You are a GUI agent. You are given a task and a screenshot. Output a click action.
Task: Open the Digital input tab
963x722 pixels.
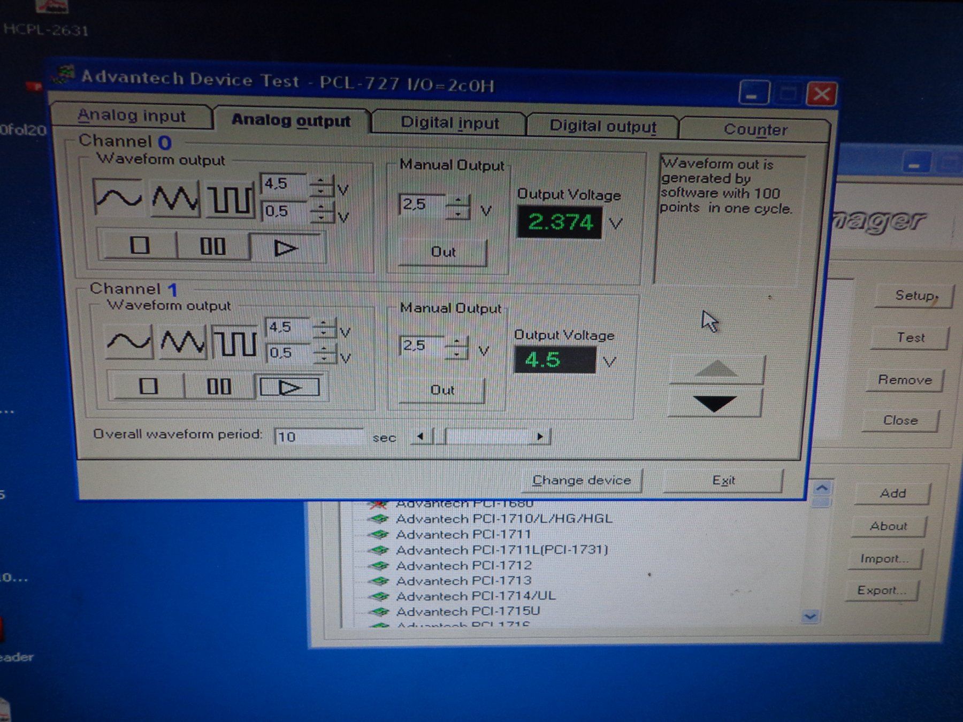(449, 123)
